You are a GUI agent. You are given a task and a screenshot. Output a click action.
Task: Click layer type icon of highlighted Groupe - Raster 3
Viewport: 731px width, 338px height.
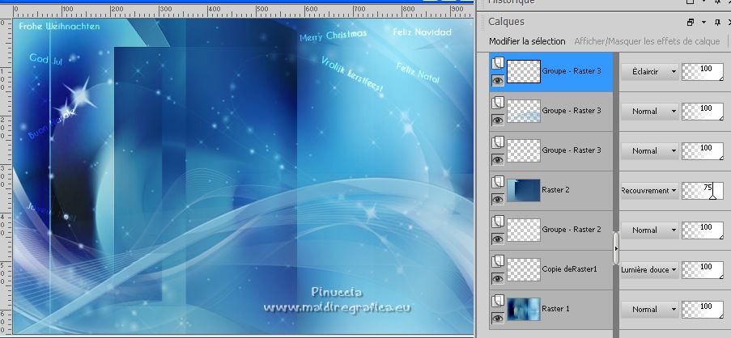pos(498,63)
